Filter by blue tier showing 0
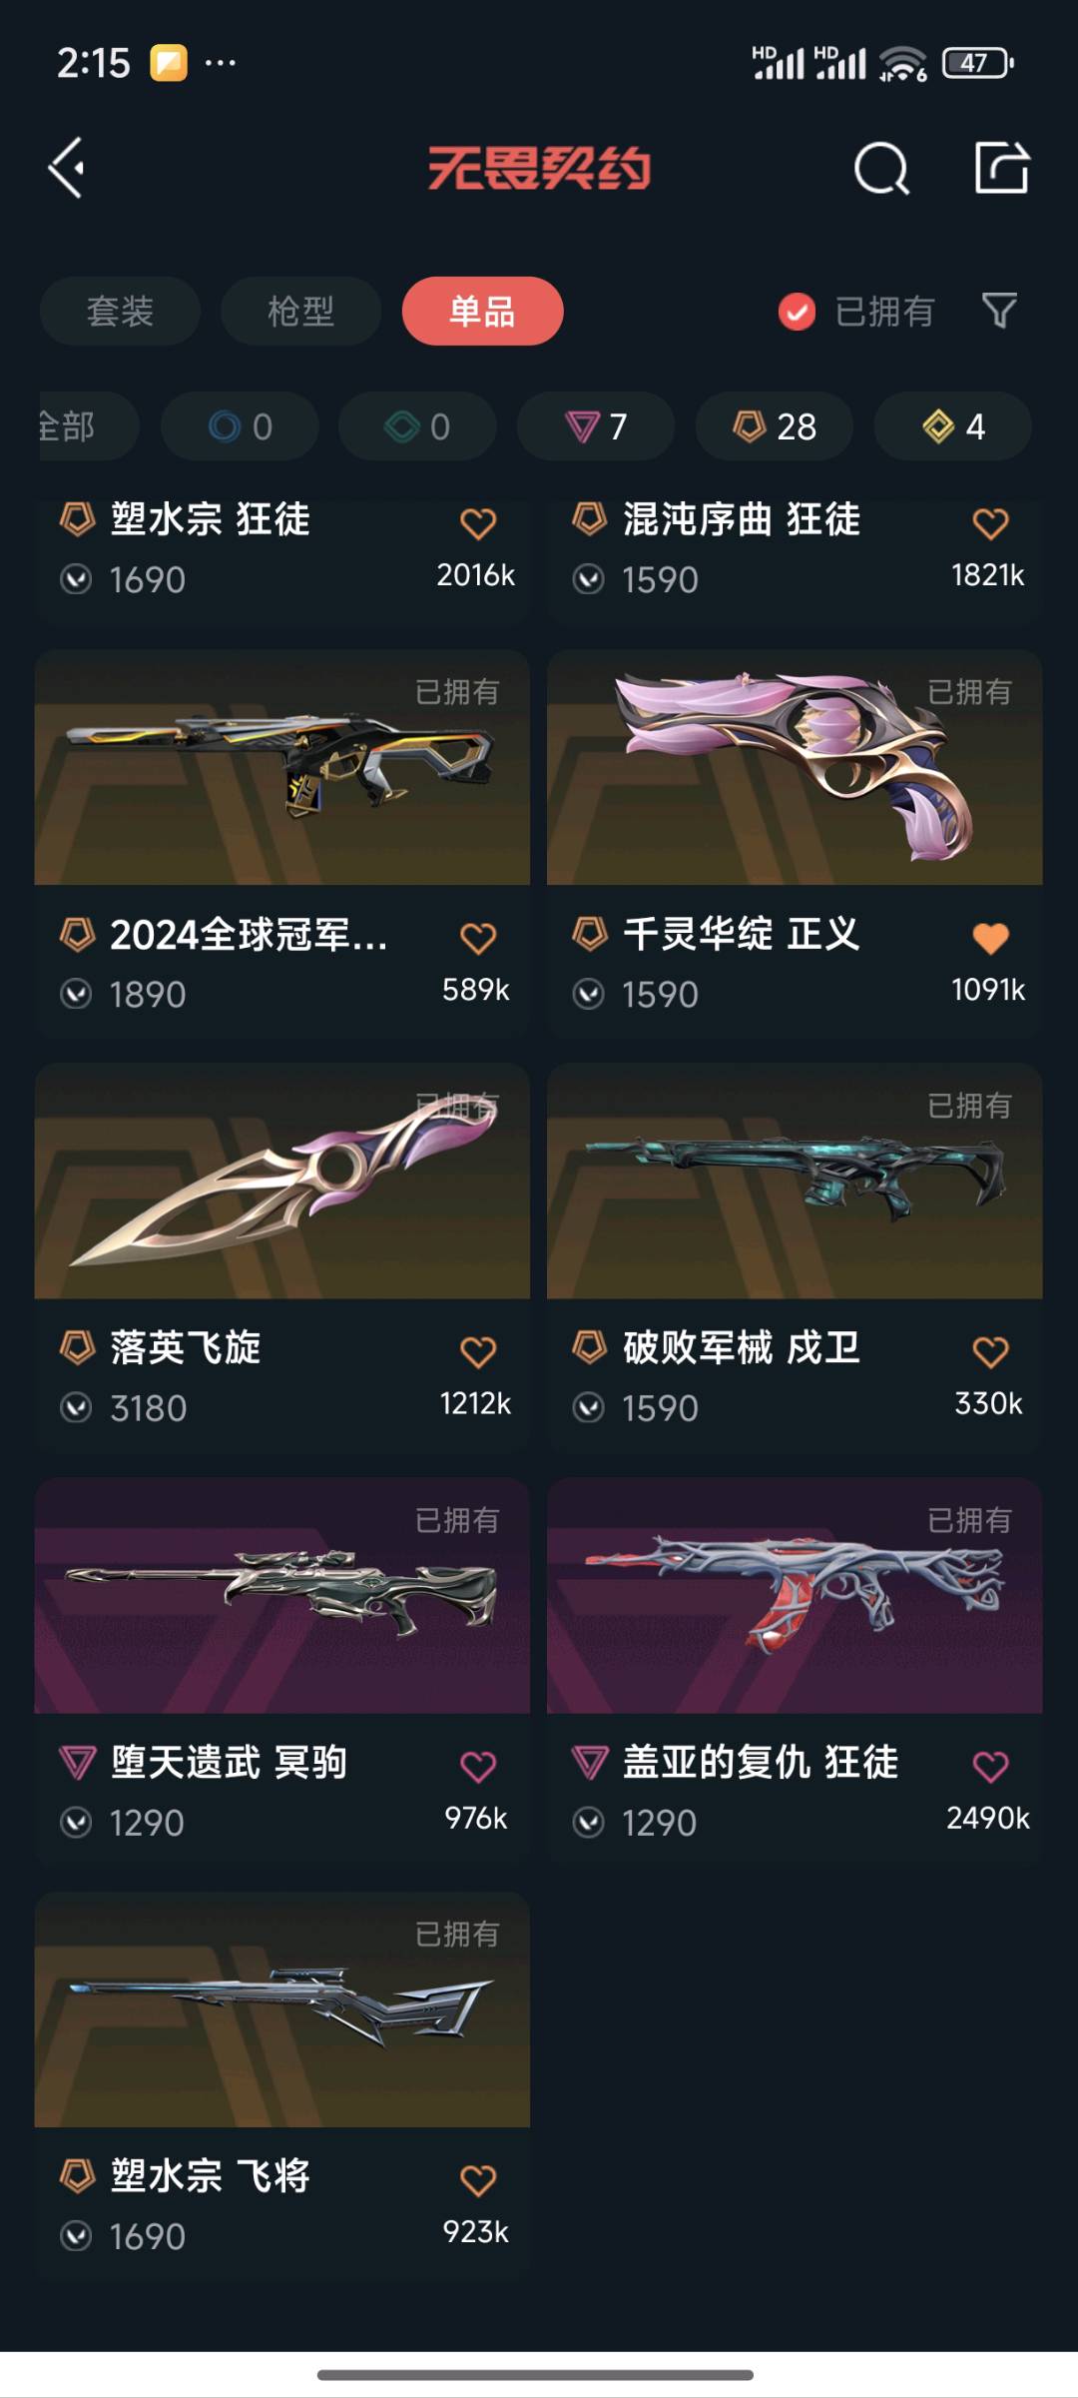This screenshot has width=1078, height=2398. point(240,426)
